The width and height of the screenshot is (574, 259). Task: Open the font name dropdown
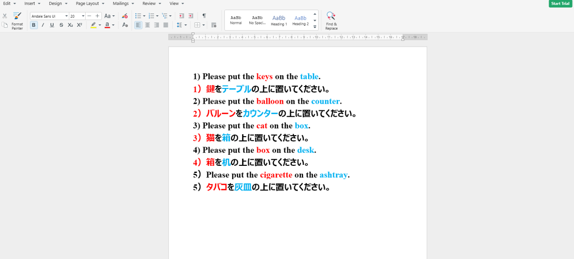pos(66,16)
